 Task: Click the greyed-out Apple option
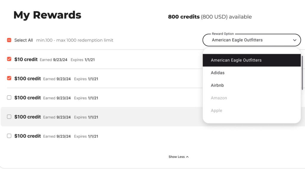pos(217,111)
